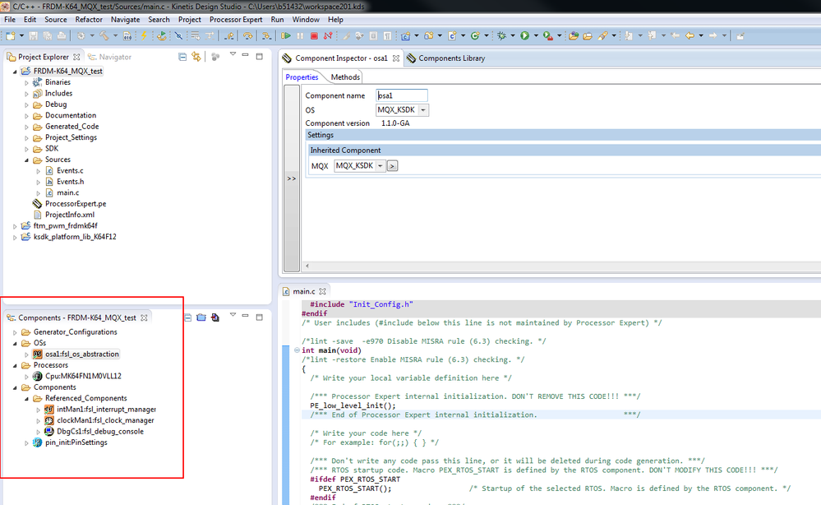Click the green Run play icon
Screen dimensions: 821x505
tap(524, 35)
